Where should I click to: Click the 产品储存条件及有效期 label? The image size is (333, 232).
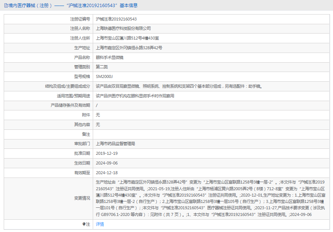pos(70,106)
